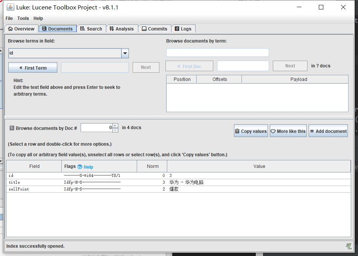Focus the Browse documents by term field
This screenshot has width=358, height=256.
coord(217,52)
